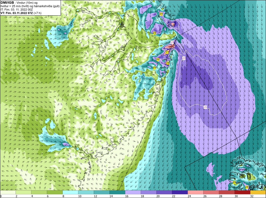The height and width of the screenshot is (198, 266).
Task: Click the legend scale number 32
Action: [x=252, y=196]
